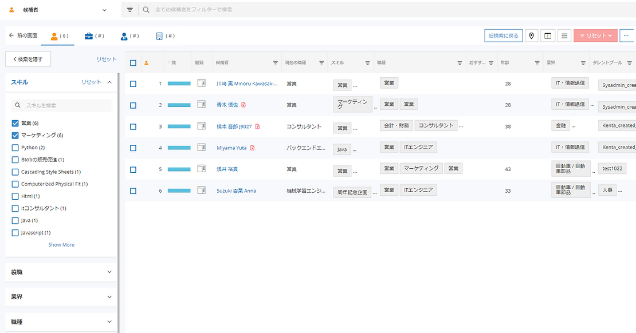Click PDF icon next to 青木 慎也
Image resolution: width=636 pixels, height=333 pixels.
244,105
